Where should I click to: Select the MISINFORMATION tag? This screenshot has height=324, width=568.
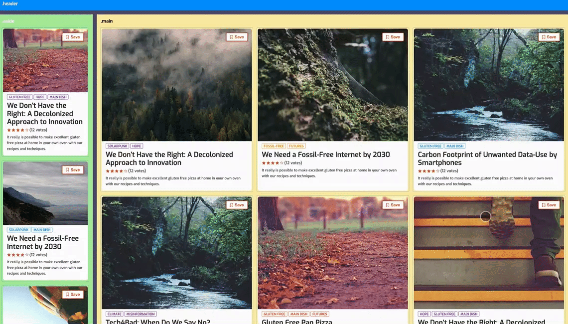click(x=141, y=314)
